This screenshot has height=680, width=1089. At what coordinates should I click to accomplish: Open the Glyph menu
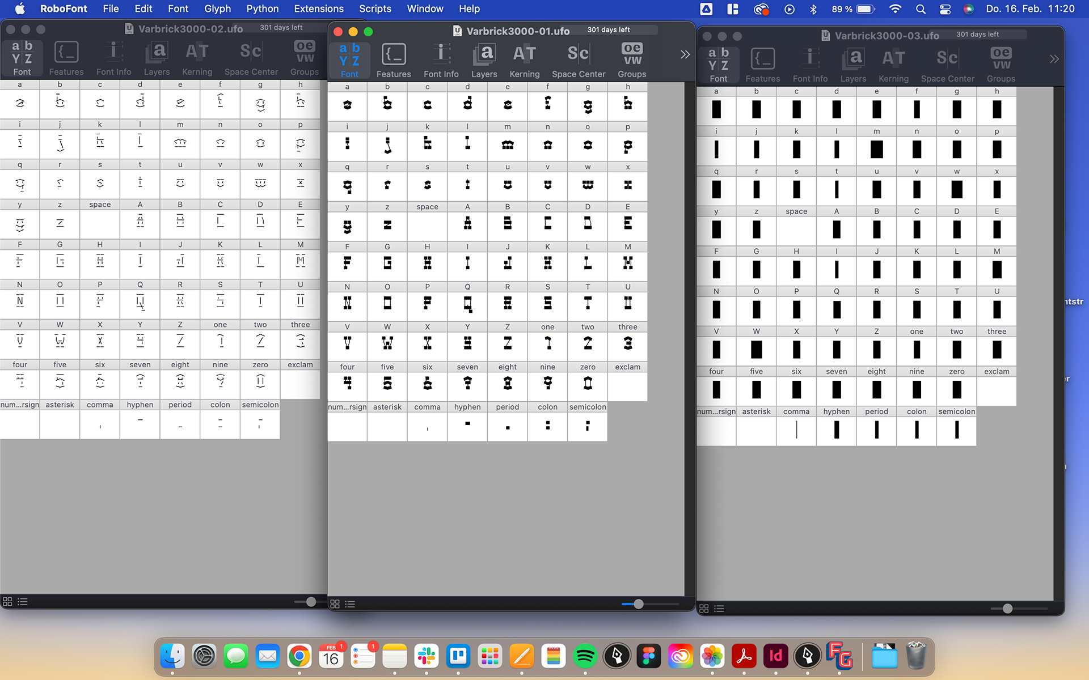click(217, 9)
